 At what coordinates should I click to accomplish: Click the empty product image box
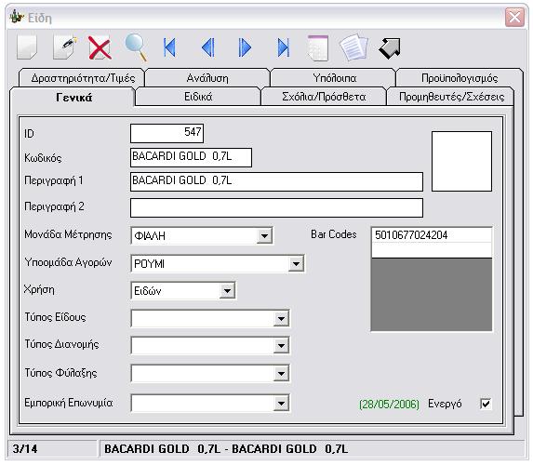[x=461, y=162]
